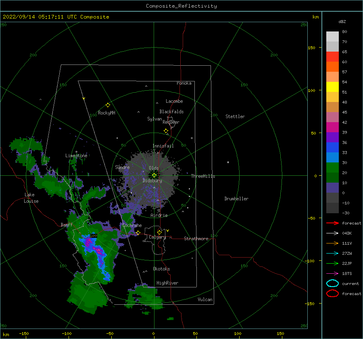Viewport: 363px width, 339px height.
Task: Click the Sylvan label
Action: click(154, 119)
